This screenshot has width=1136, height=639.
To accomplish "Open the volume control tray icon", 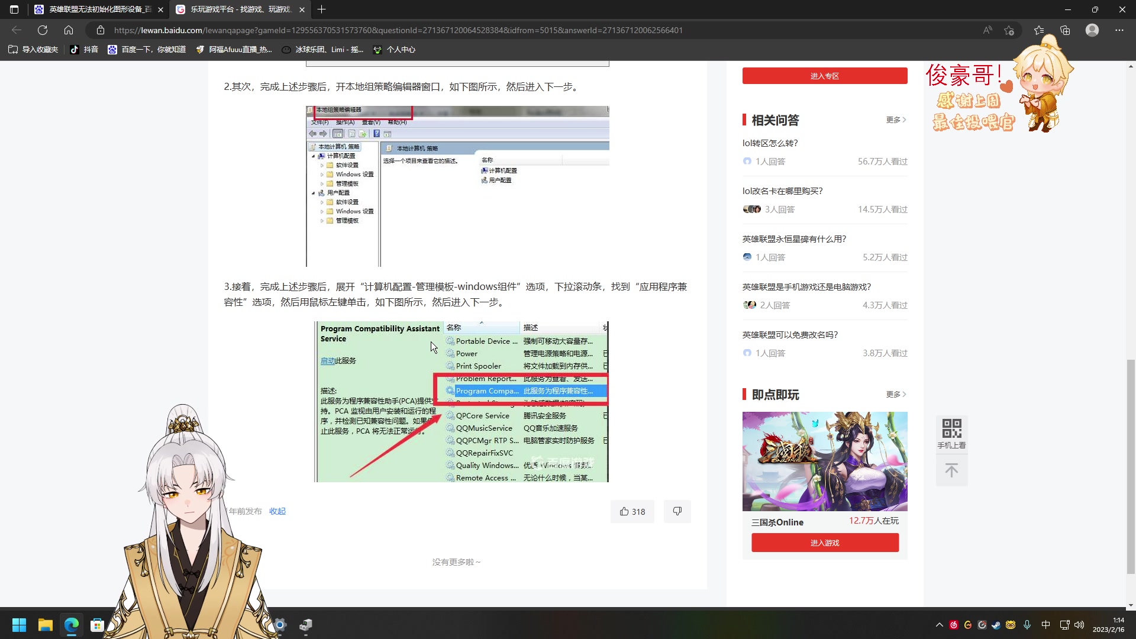I will click(x=1079, y=625).
